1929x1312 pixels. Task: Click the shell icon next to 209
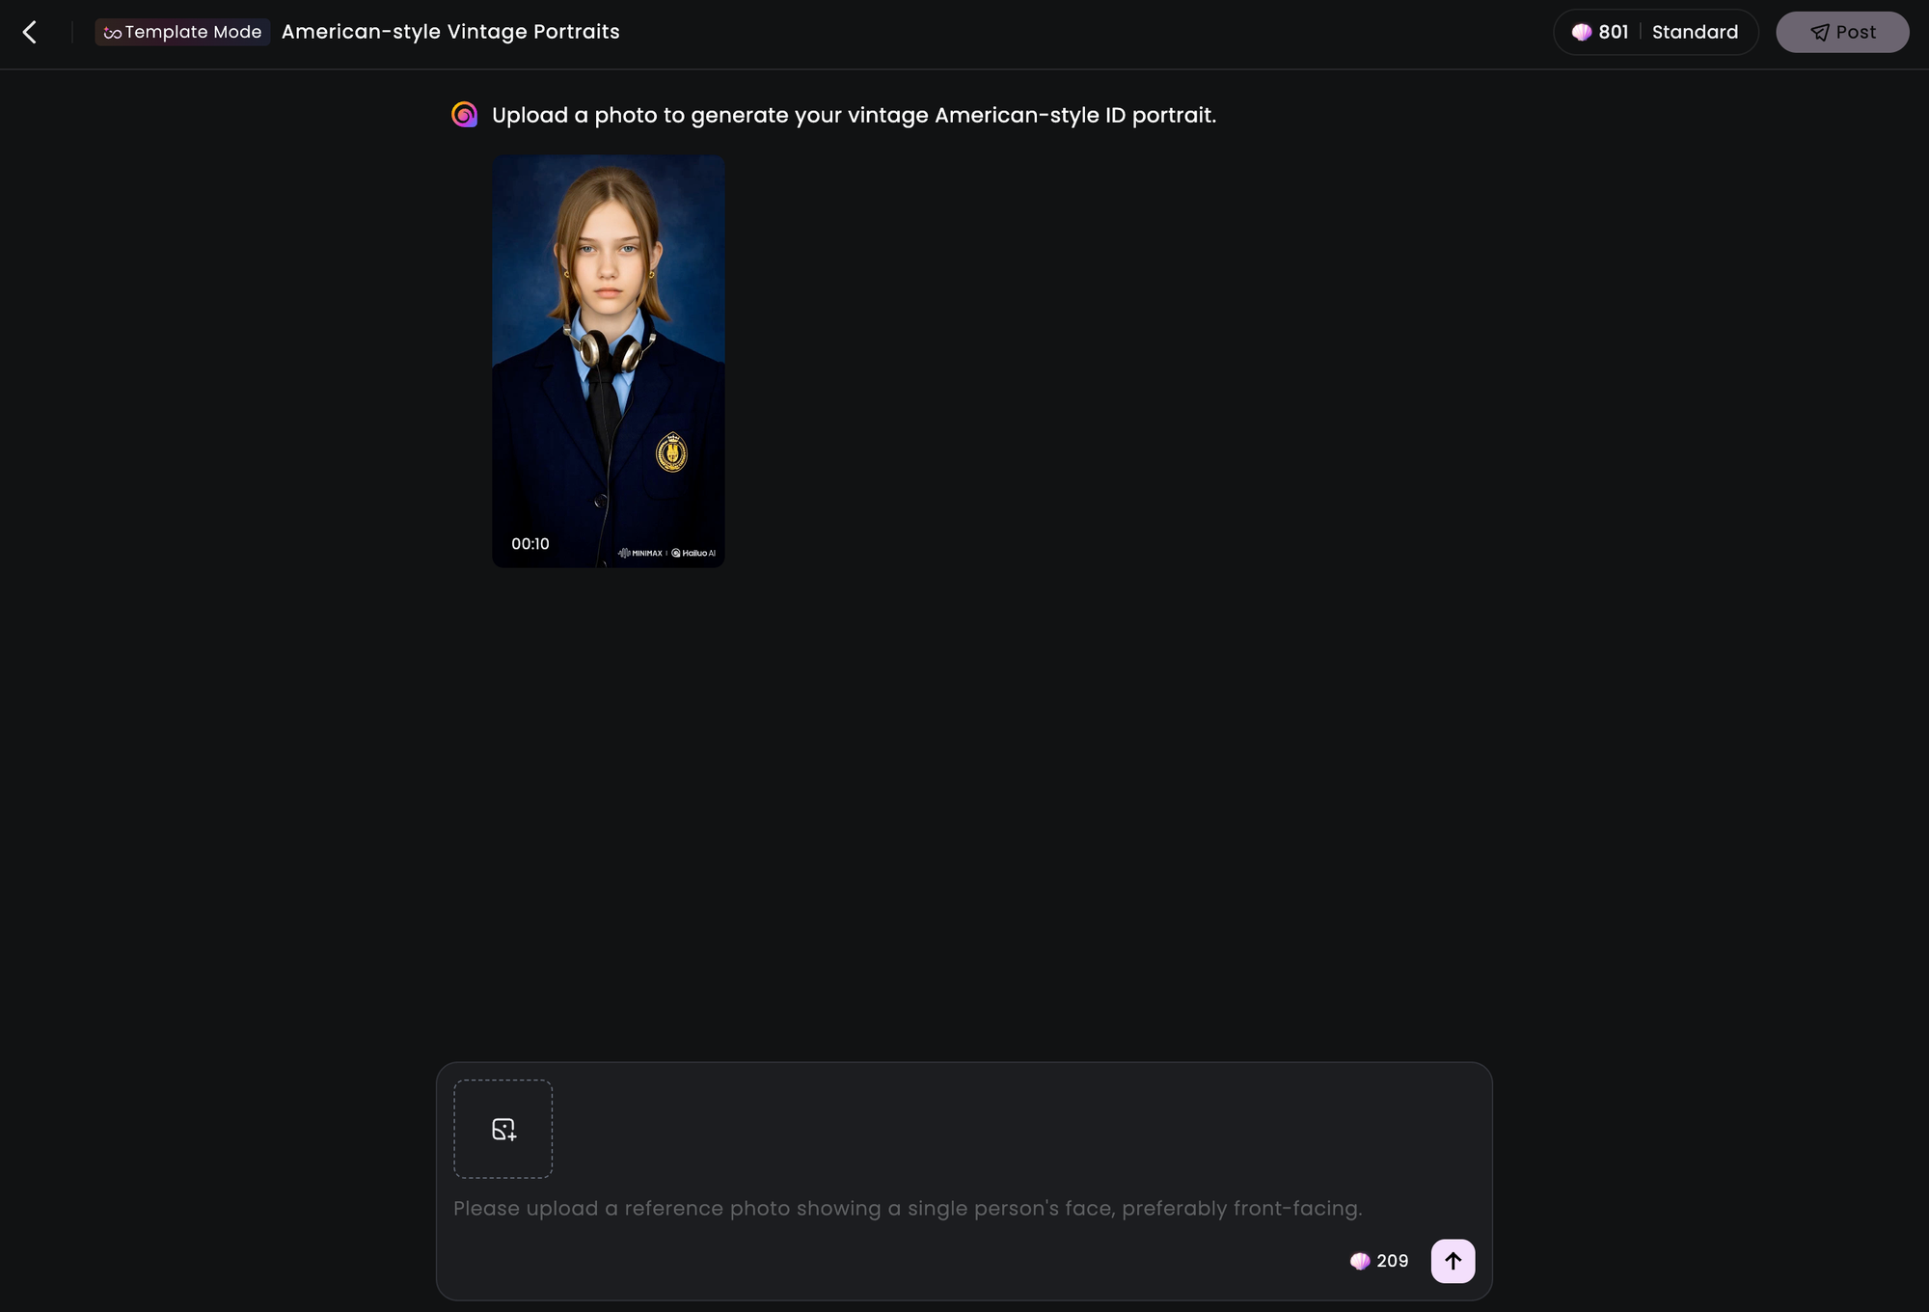pos(1360,1261)
